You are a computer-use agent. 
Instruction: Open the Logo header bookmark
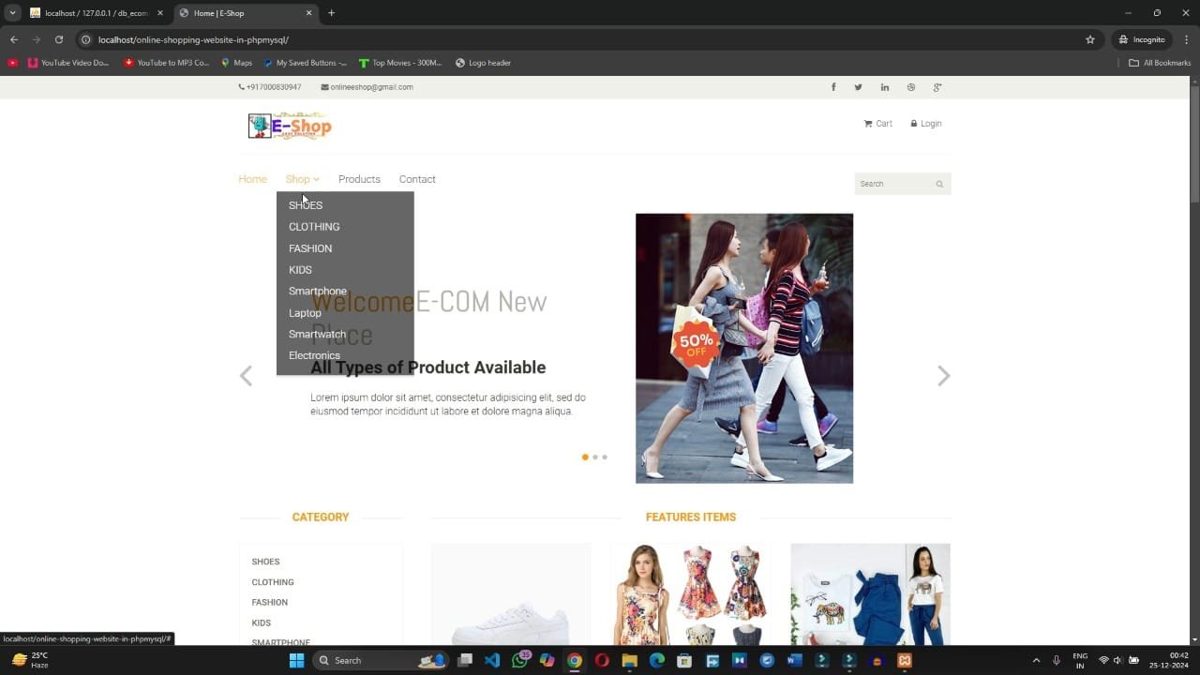pos(483,63)
